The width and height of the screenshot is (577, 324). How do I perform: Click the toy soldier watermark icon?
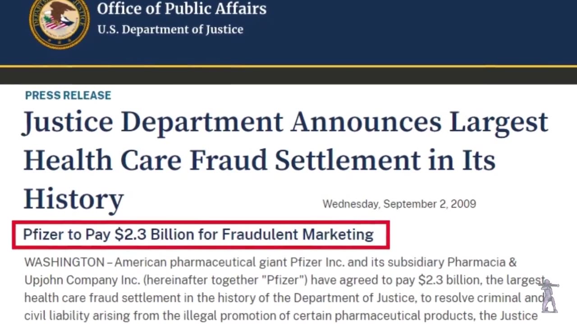(x=549, y=296)
